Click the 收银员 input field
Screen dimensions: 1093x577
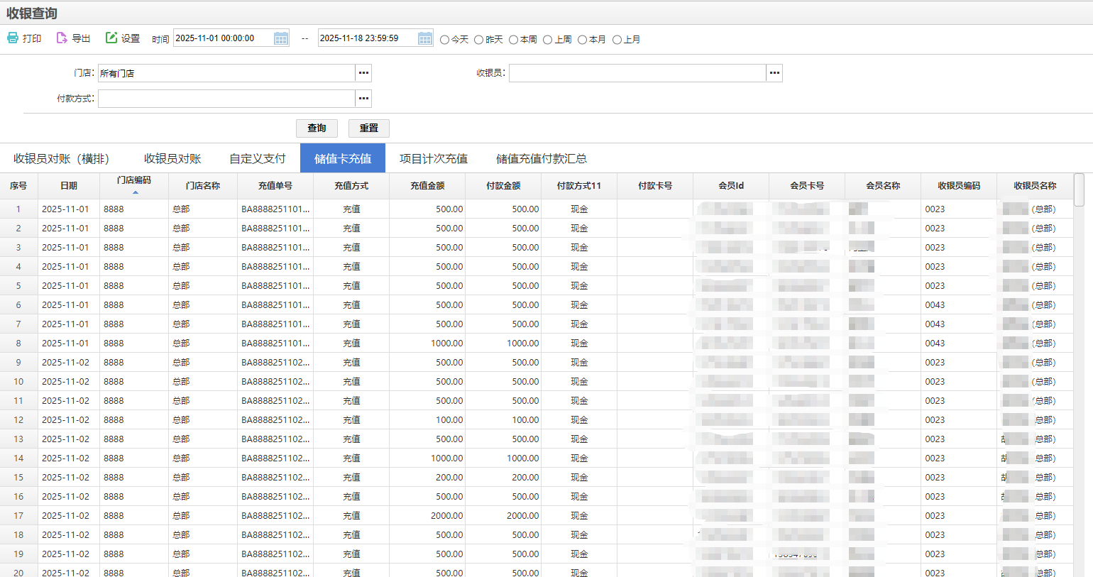[x=637, y=73]
